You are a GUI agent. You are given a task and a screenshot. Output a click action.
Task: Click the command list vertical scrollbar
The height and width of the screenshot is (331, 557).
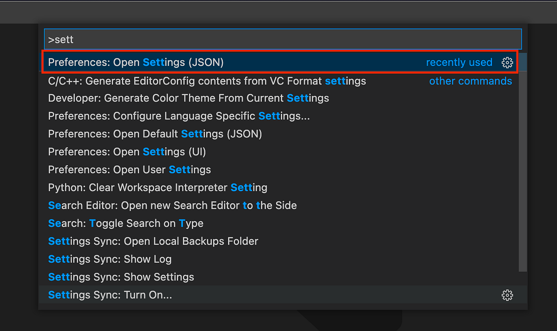(523, 162)
